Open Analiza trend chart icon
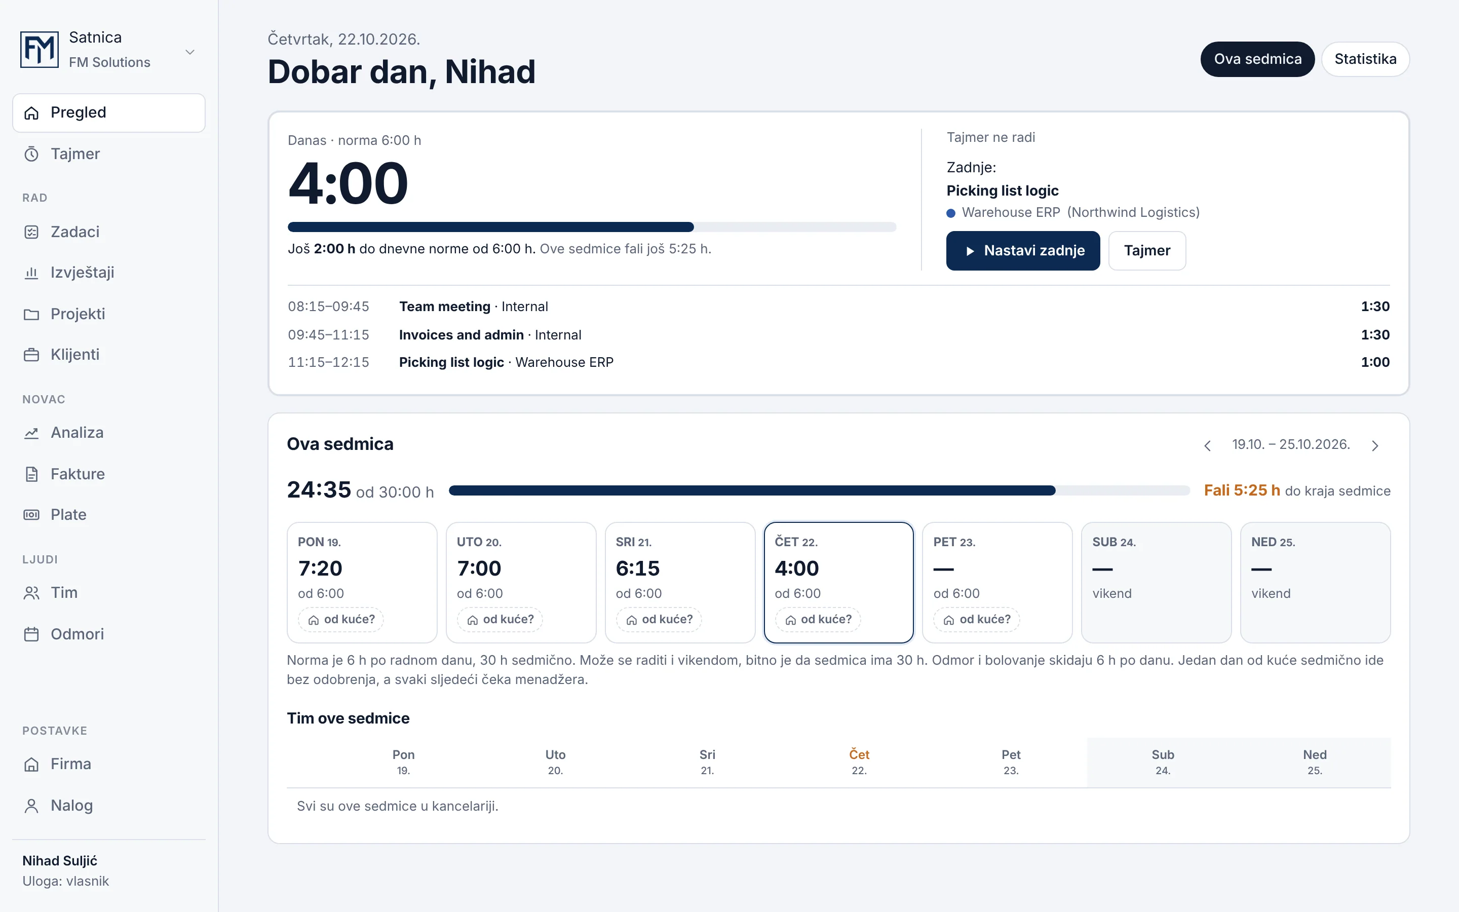 coord(31,433)
